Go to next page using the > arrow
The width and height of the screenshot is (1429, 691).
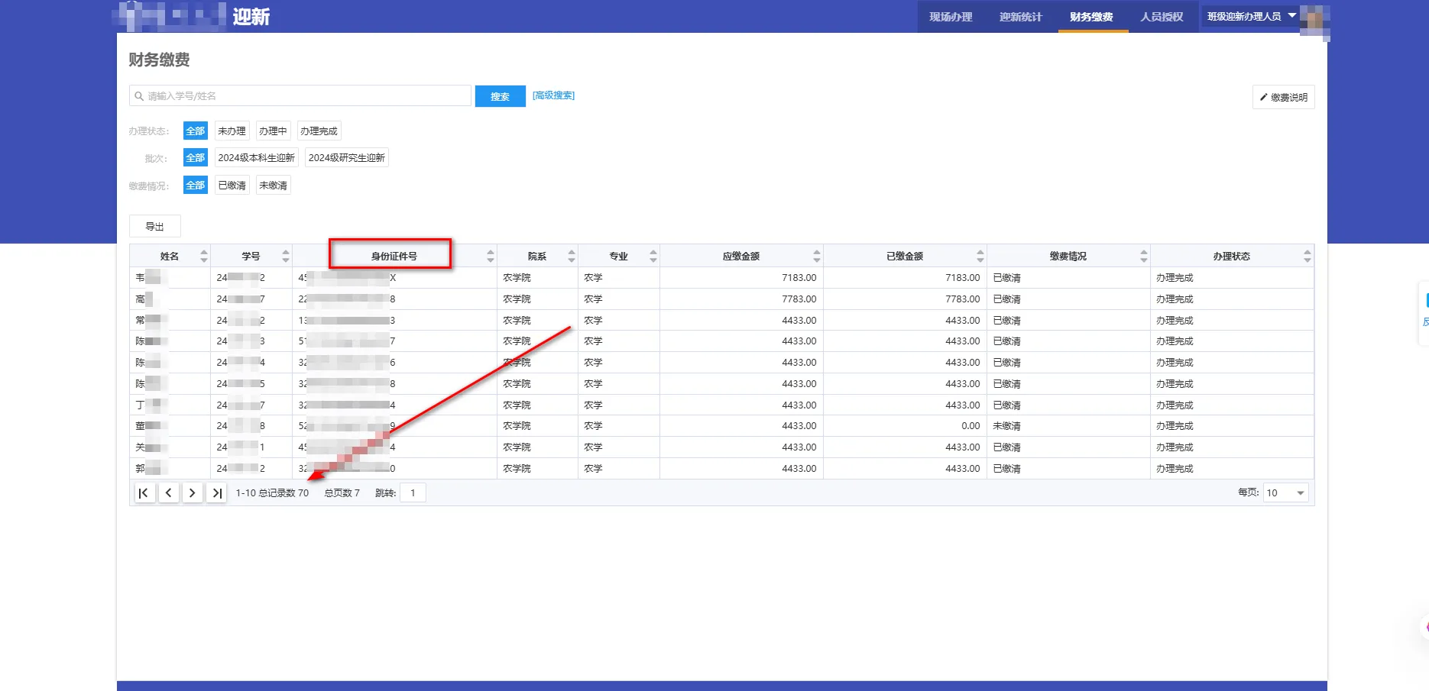pyautogui.click(x=193, y=492)
